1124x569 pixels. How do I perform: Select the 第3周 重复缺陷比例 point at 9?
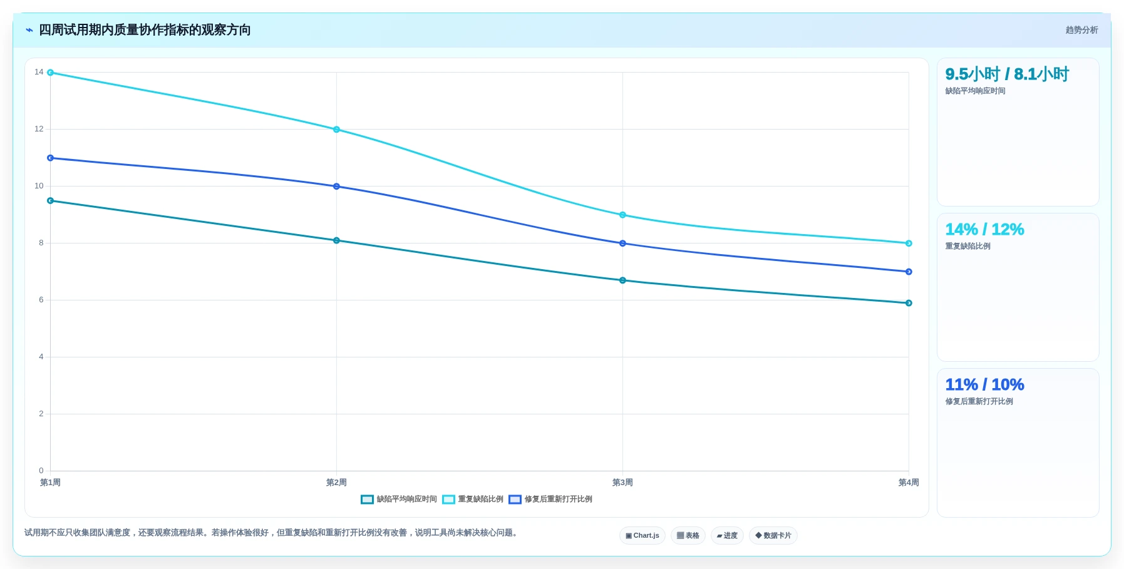point(622,215)
